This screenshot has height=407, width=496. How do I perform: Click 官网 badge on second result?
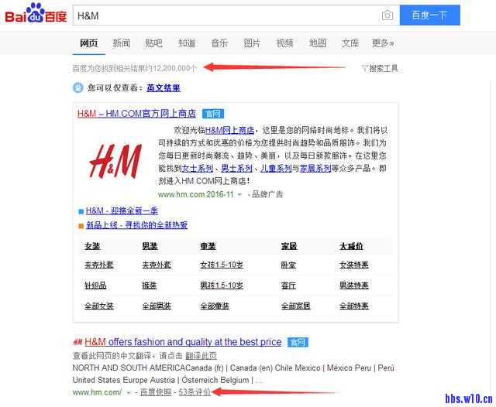(x=298, y=342)
